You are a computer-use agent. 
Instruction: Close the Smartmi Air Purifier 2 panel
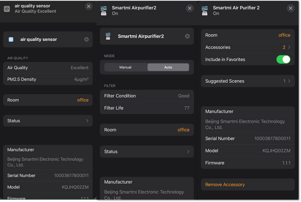[291, 8]
